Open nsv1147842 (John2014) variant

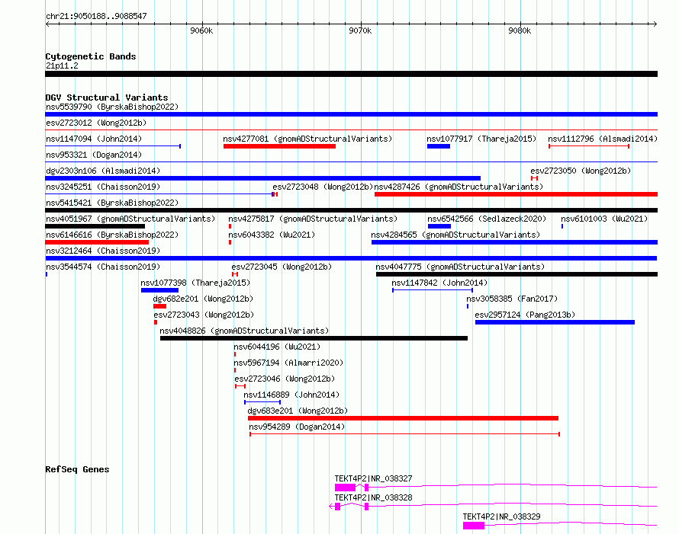(x=439, y=283)
